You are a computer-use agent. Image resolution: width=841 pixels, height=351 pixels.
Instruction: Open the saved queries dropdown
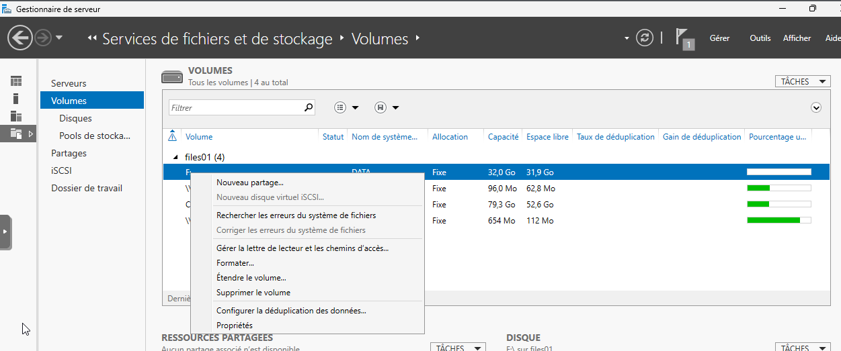(x=387, y=107)
